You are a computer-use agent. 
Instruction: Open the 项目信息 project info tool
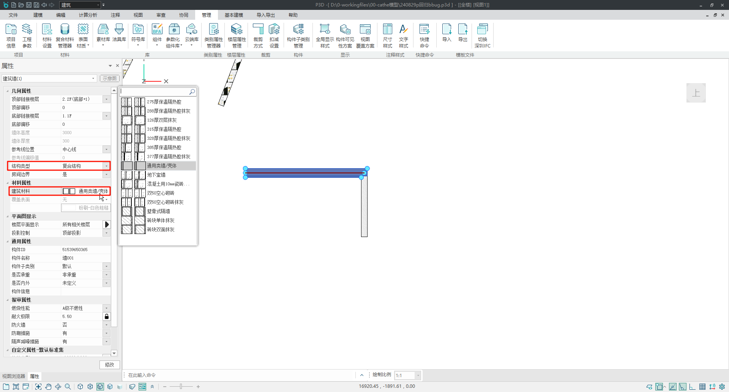[x=11, y=36]
